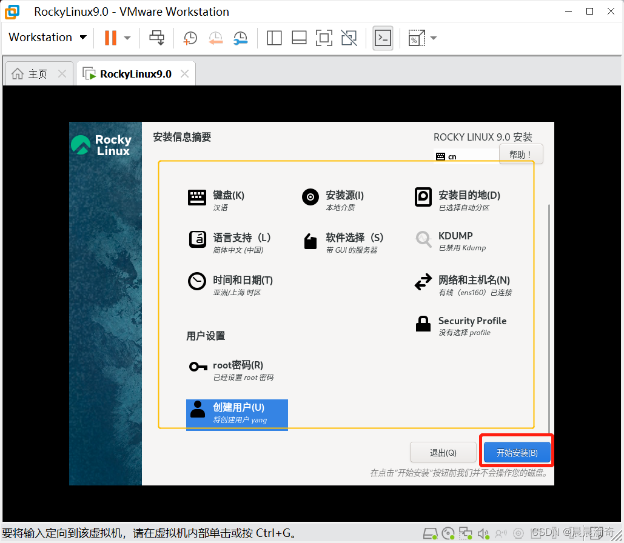Toggle the thumbnail bar view
The width and height of the screenshot is (624, 543).
click(299, 38)
